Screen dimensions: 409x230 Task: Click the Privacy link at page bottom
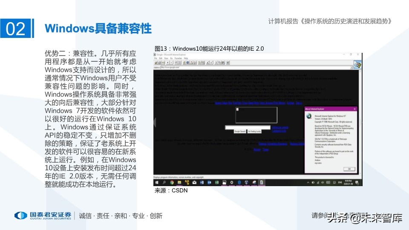pos(257,149)
